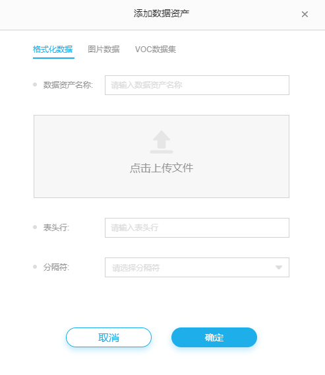Click the bullet dot beside 表头行
The height and width of the screenshot is (375, 325).
coord(35,227)
